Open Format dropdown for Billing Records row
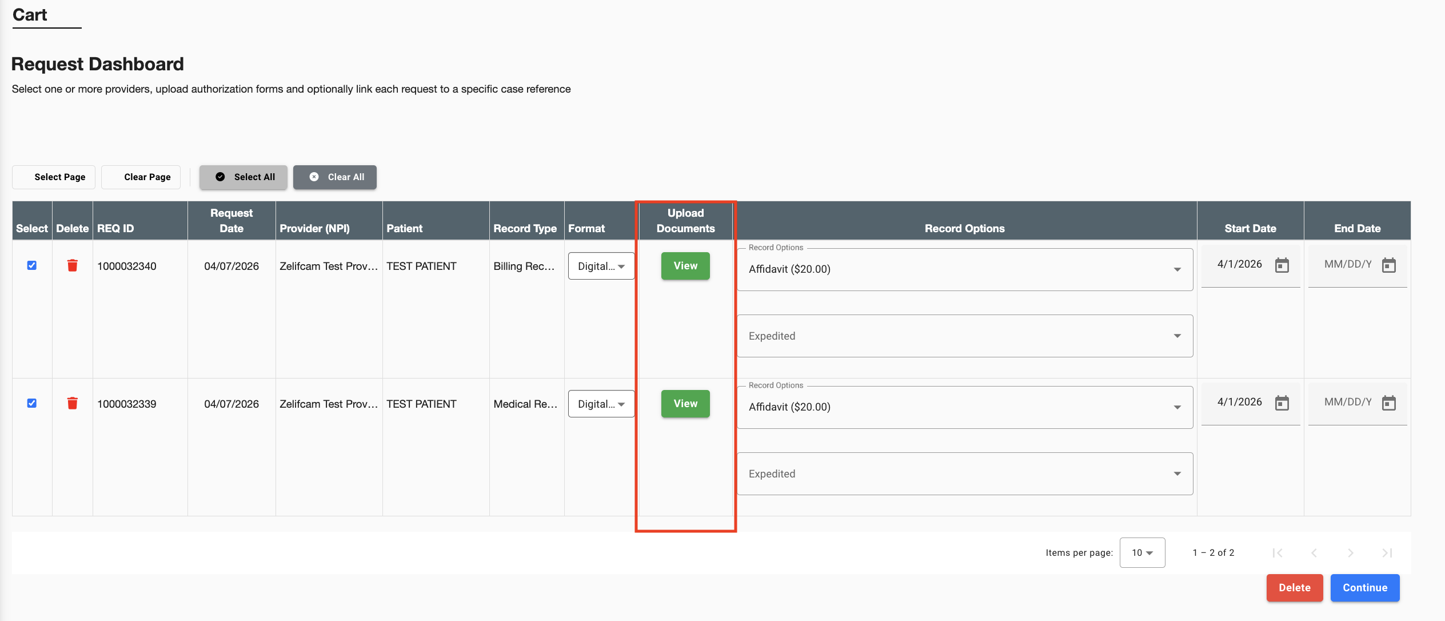 601,266
